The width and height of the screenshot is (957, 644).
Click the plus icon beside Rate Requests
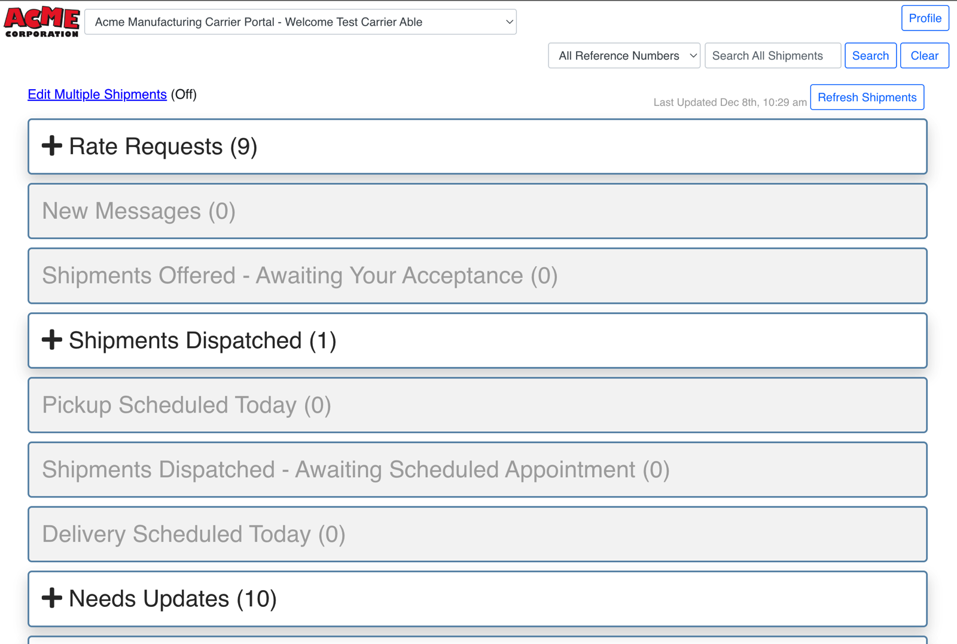52,145
